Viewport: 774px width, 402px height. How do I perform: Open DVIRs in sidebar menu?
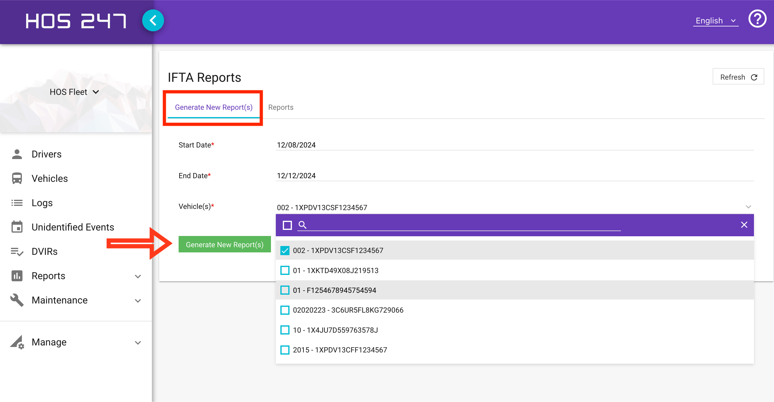click(45, 251)
